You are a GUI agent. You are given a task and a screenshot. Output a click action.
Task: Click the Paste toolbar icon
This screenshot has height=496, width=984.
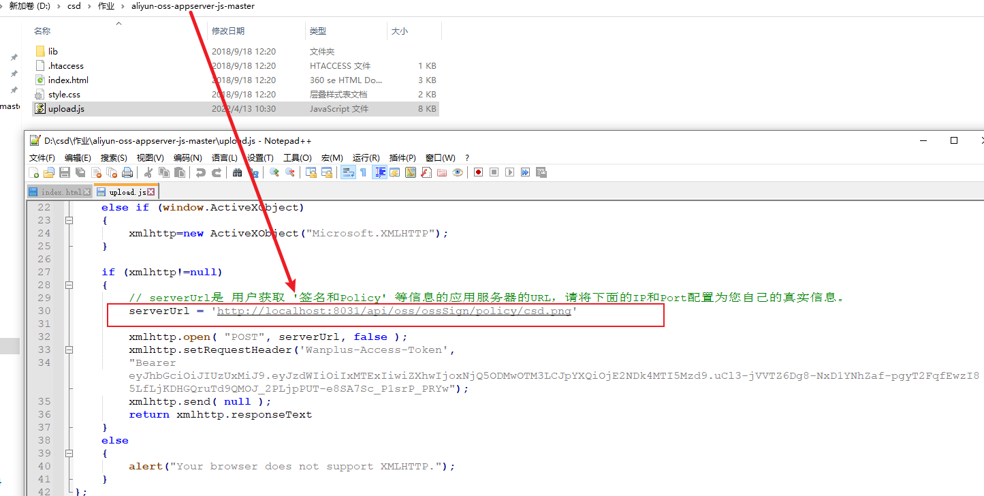click(179, 172)
